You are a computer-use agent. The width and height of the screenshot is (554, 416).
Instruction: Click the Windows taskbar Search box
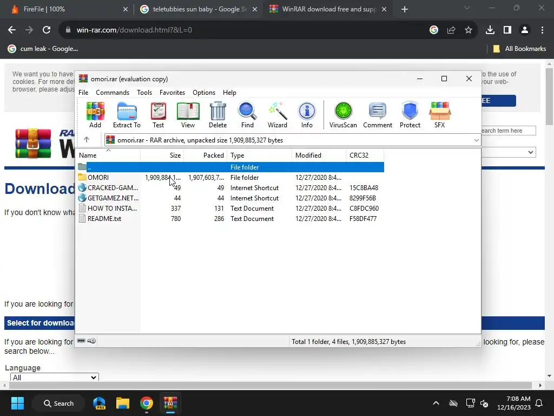pyautogui.click(x=58, y=403)
